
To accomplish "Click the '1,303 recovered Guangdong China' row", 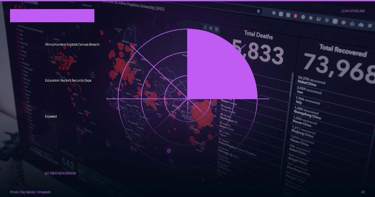I will click(307, 113).
